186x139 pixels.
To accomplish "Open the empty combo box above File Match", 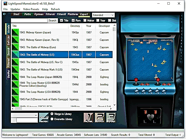I will (x=24, y=115).
